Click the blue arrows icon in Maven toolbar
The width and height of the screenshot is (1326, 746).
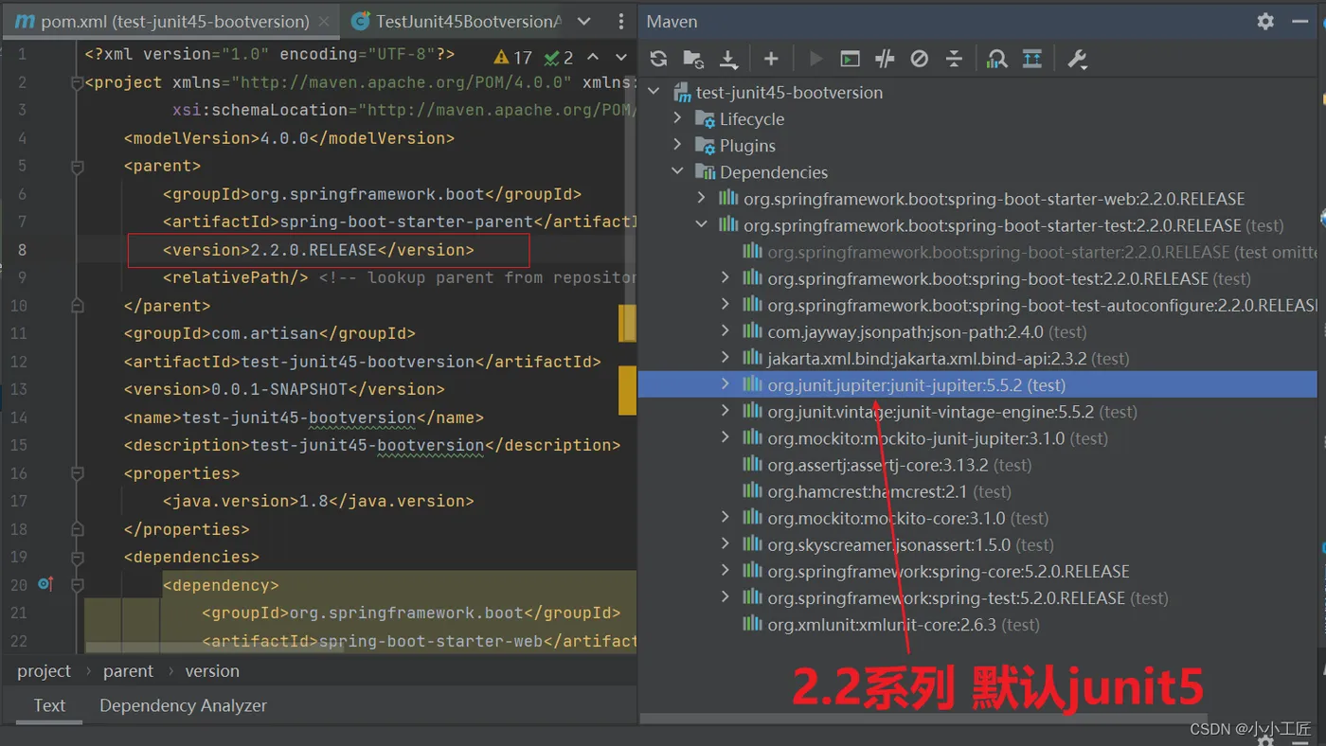coord(1032,59)
